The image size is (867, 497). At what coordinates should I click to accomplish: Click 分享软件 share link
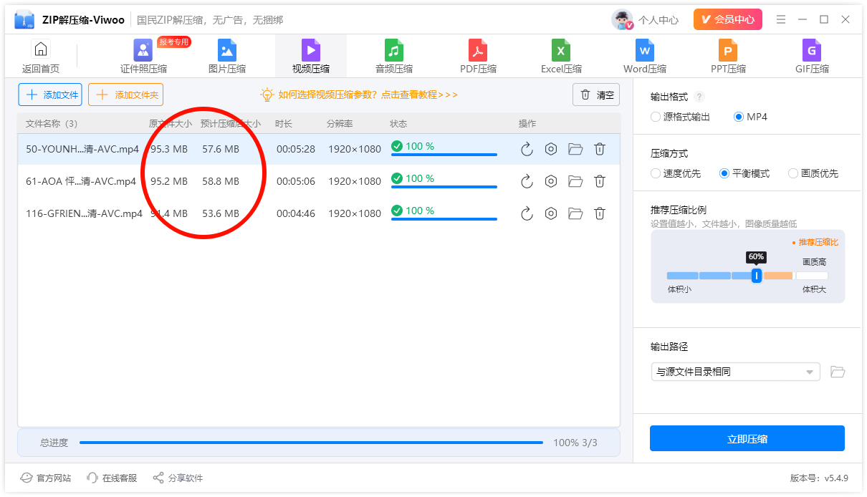click(x=178, y=478)
